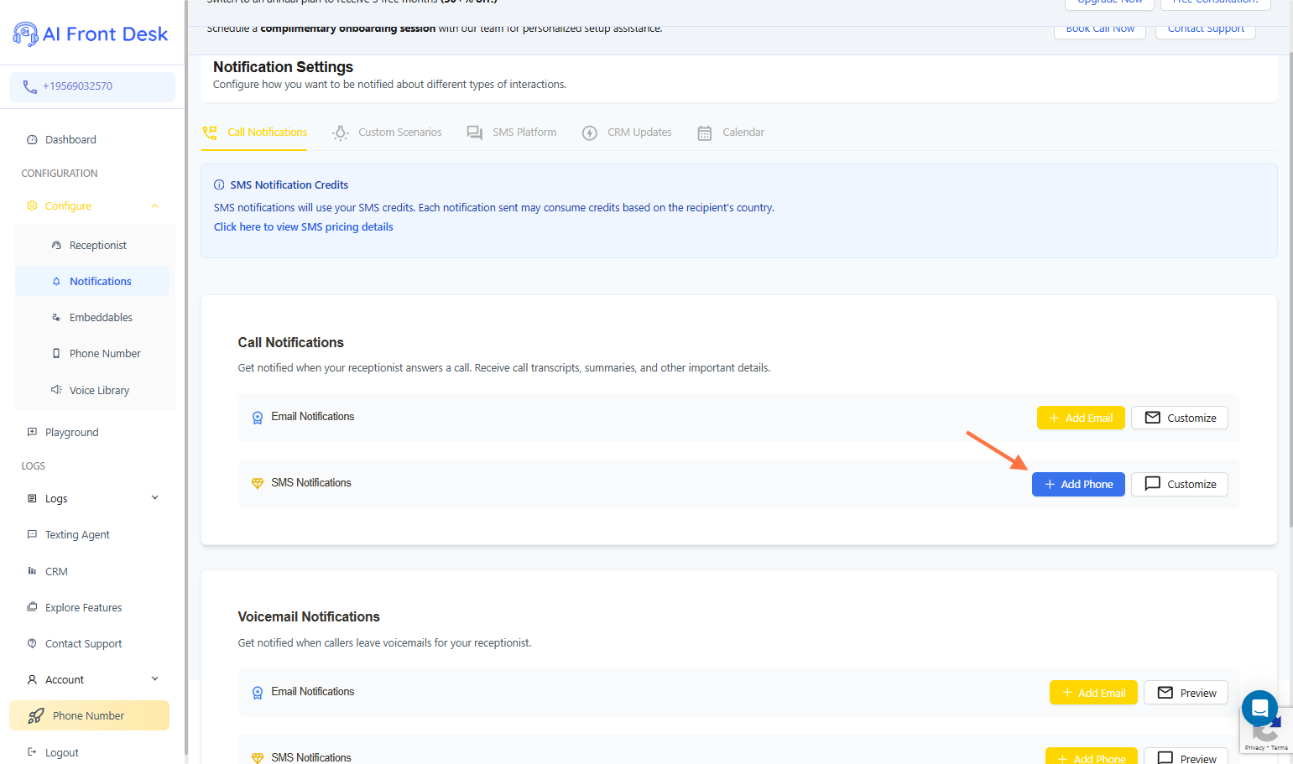This screenshot has height=764, width=1293.
Task: Click the main page vertical scrollbar
Action: (x=1290, y=289)
